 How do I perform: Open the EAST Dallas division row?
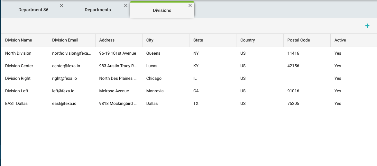[x=16, y=104]
